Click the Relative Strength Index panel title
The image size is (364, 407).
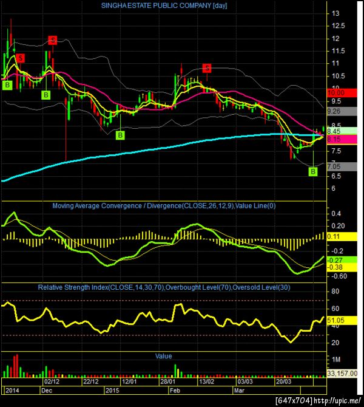tap(164, 287)
